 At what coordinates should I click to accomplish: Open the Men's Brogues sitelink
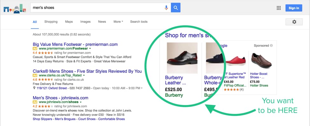tap(65, 119)
